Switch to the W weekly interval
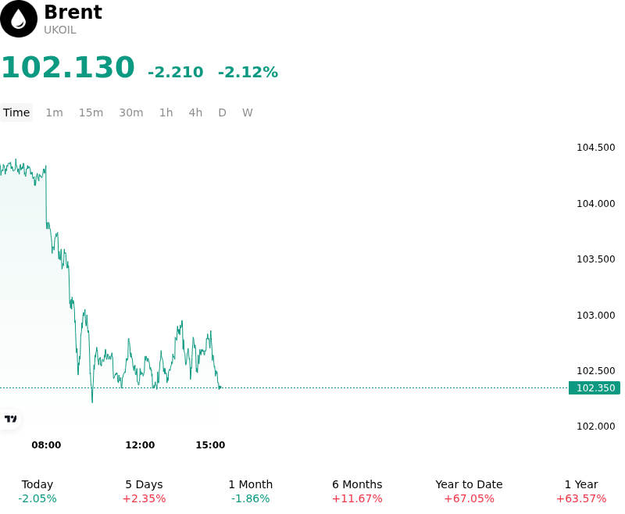 pos(248,112)
